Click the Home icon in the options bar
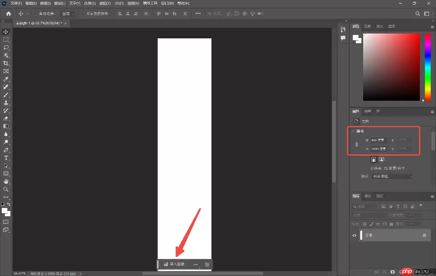This screenshot has width=436, height=276. [8, 13]
